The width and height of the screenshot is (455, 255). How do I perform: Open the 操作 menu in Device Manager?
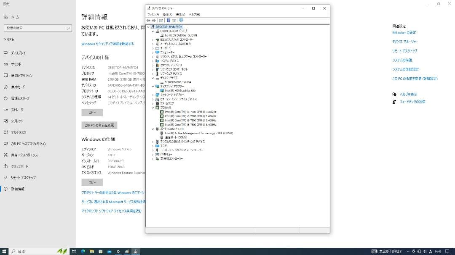coord(168,14)
